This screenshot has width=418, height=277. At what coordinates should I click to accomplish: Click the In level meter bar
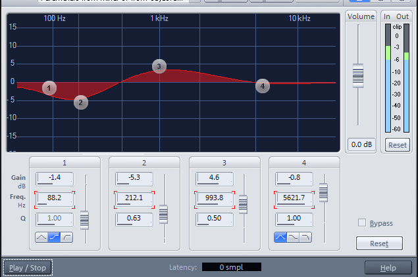(x=388, y=78)
